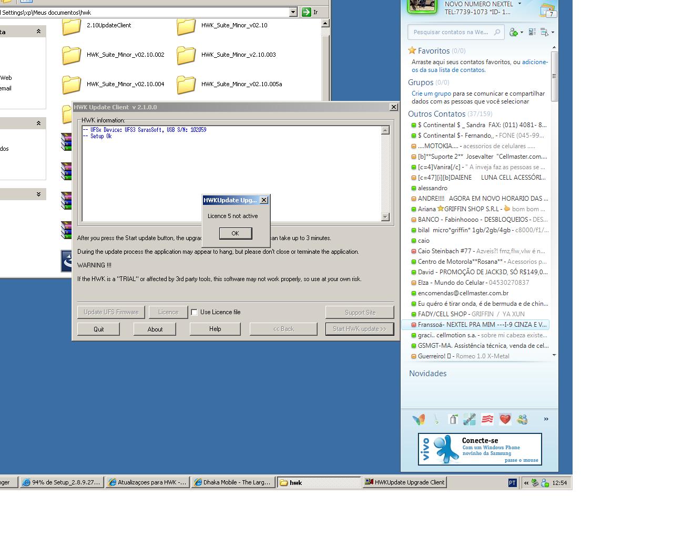This screenshot has width=673, height=538.
Task: Click Start HWK update button
Action: tap(360, 329)
